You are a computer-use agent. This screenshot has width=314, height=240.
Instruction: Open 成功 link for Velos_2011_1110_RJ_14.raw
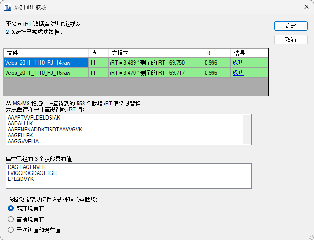pos(238,62)
